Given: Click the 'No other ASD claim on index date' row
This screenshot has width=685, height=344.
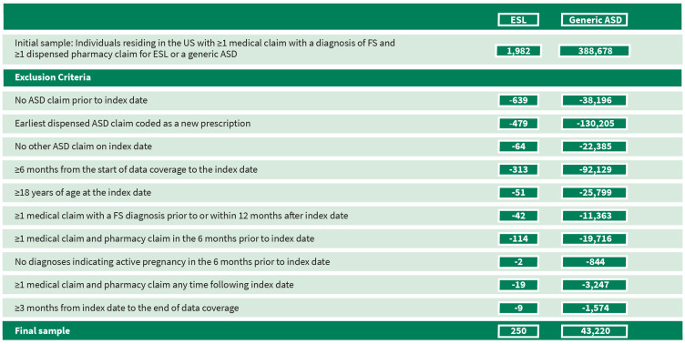Looking at the screenshot, I should coord(342,147).
